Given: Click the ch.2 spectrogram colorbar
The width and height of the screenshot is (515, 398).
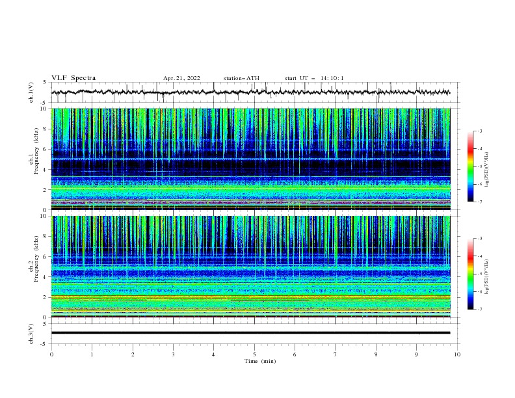Looking at the screenshot, I should 470,274.
